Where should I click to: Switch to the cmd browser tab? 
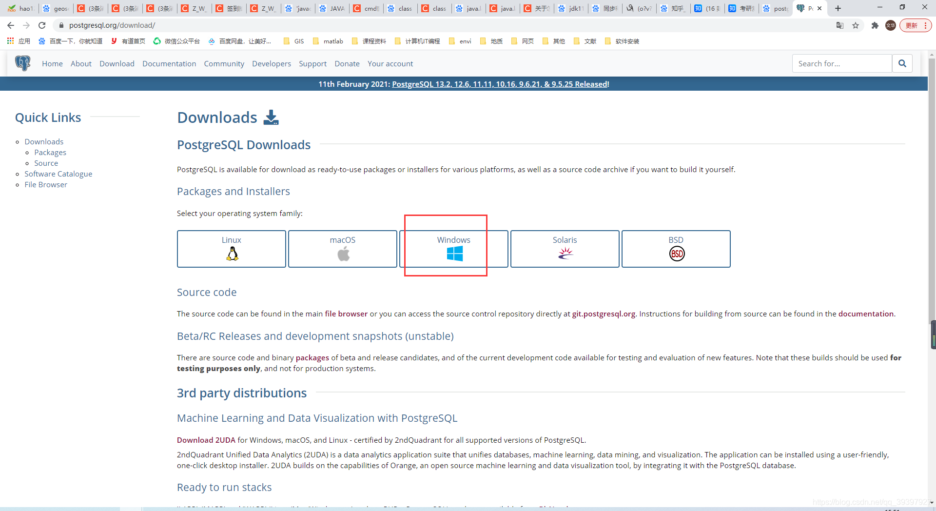coord(366,8)
